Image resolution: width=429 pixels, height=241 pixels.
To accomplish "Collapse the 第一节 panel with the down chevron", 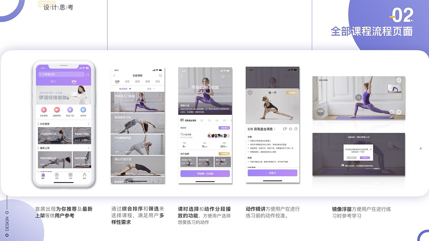I will (250, 93).
